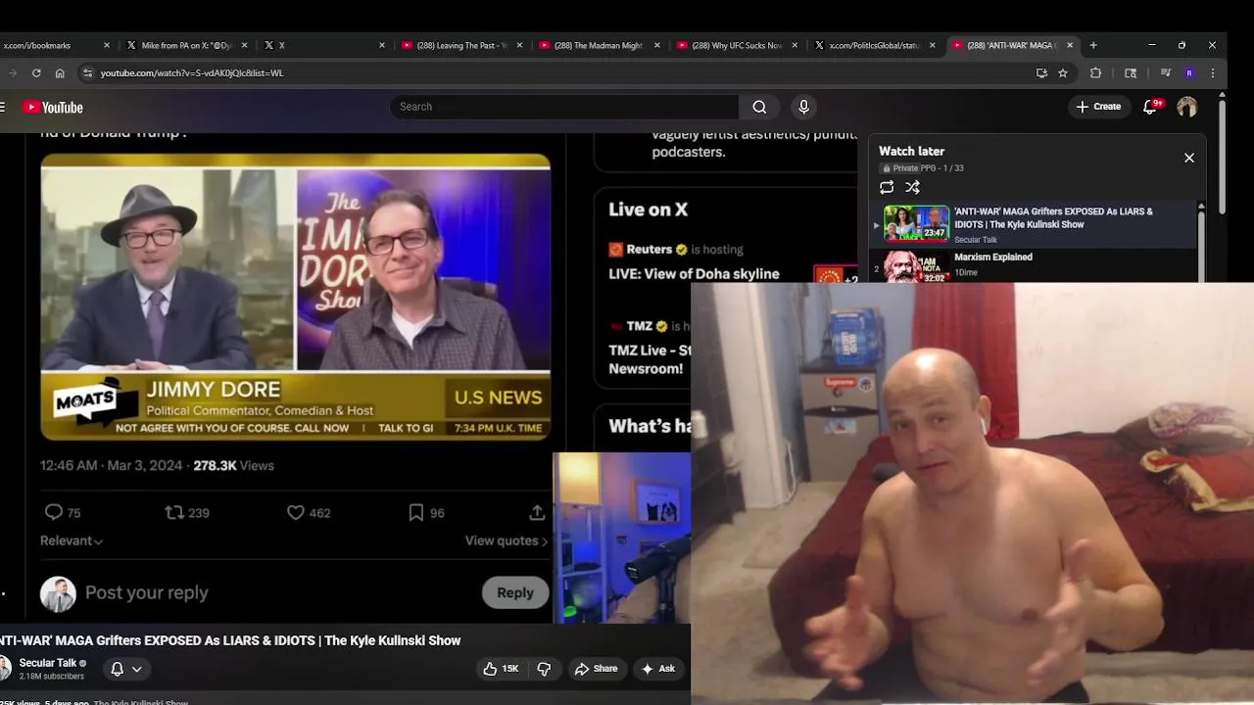Screen dimensions: 1254x705
Task: Play ANTI-WAR MAGA Grifters playlist thumbnail
Action: (916, 223)
